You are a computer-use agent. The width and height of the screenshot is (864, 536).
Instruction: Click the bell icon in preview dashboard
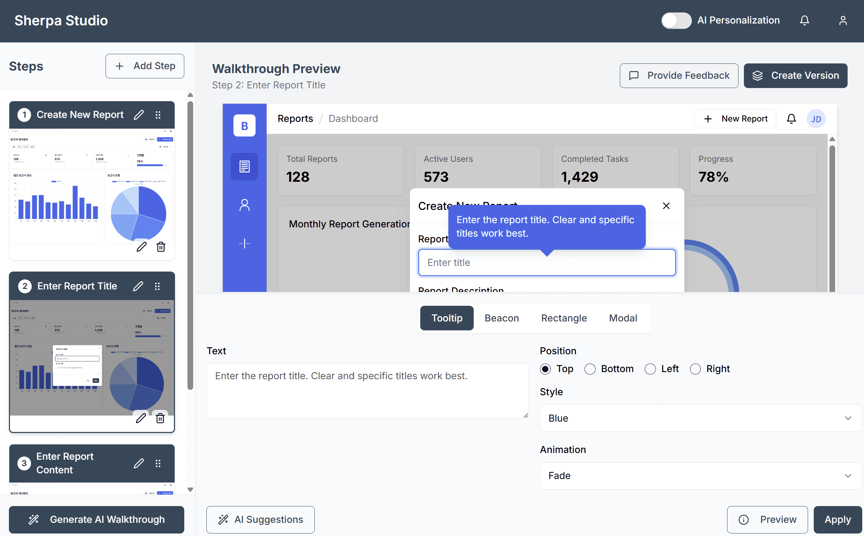(791, 119)
